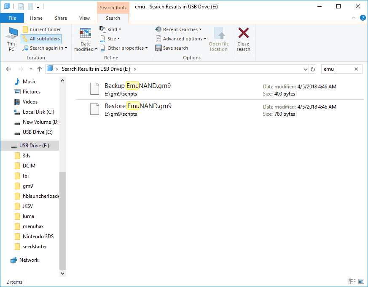Click the Backup EmuNAND.gm9 file icon
This screenshot has width=368, height=287.
95,89
